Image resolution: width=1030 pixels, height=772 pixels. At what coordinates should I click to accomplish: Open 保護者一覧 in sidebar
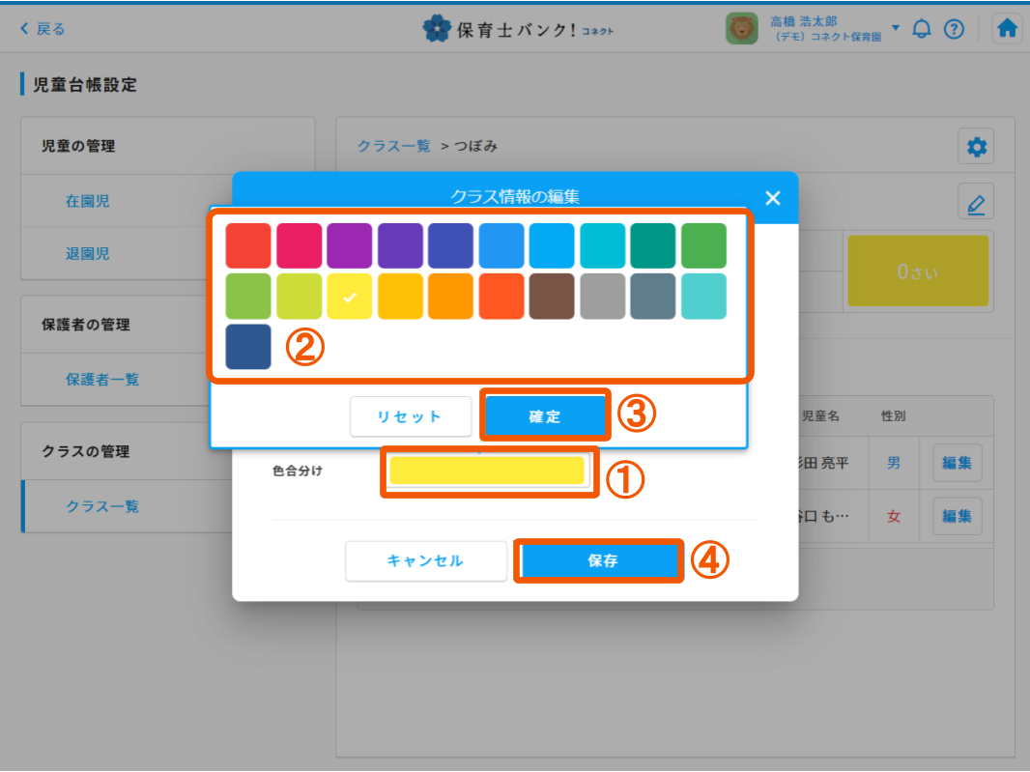point(102,380)
